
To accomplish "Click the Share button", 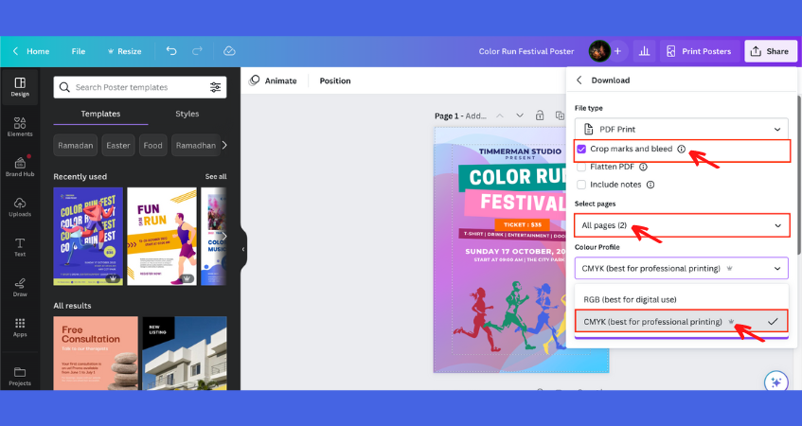I will pos(769,51).
